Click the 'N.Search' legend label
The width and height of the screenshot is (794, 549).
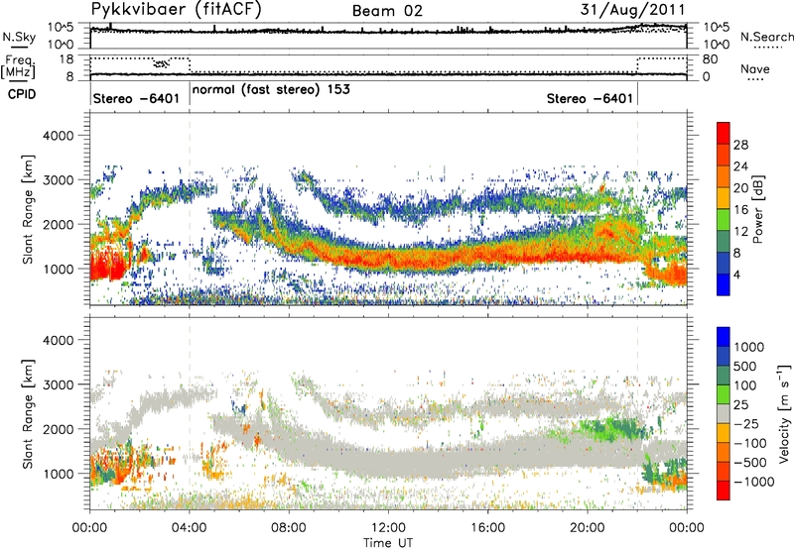tap(766, 37)
